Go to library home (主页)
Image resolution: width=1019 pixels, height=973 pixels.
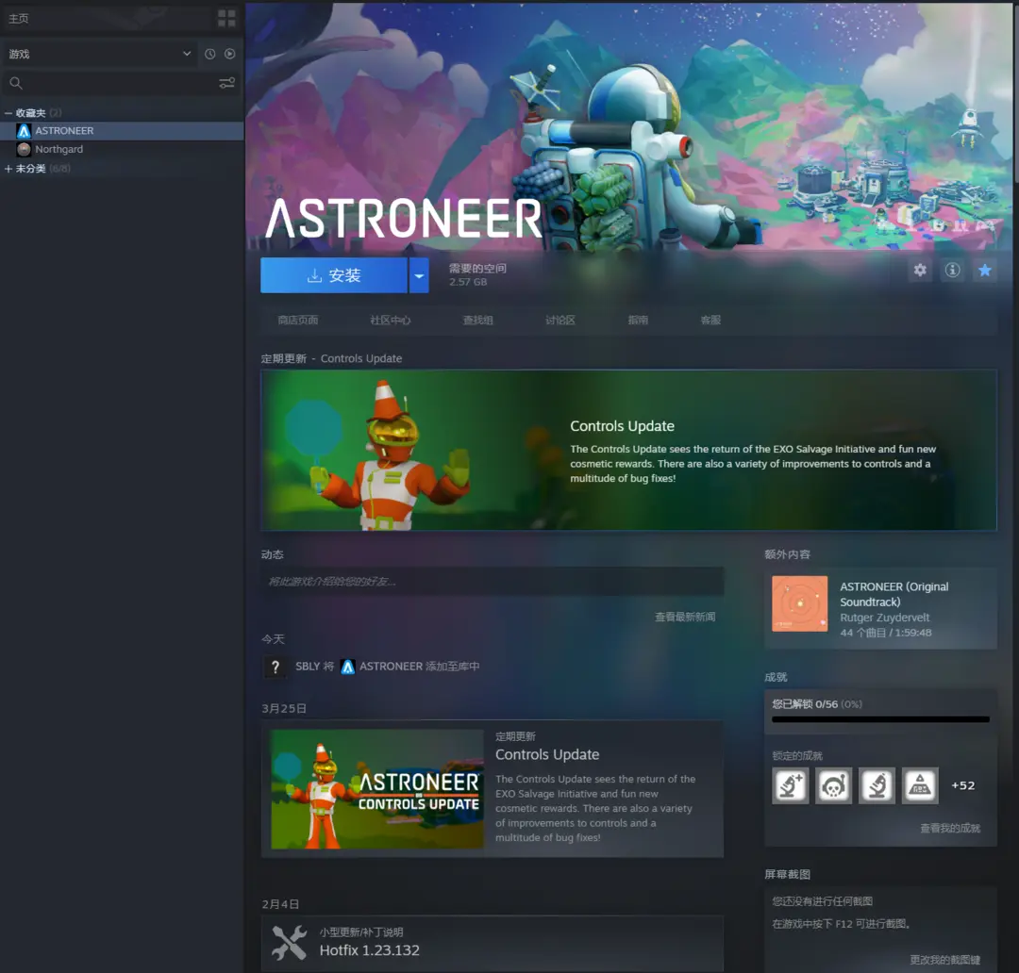[19, 18]
